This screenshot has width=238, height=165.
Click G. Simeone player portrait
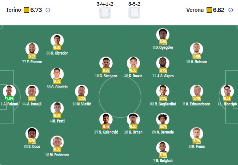106,63
